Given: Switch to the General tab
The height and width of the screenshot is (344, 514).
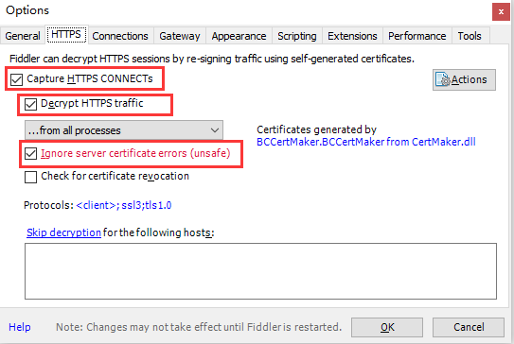Looking at the screenshot, I should 23,36.
